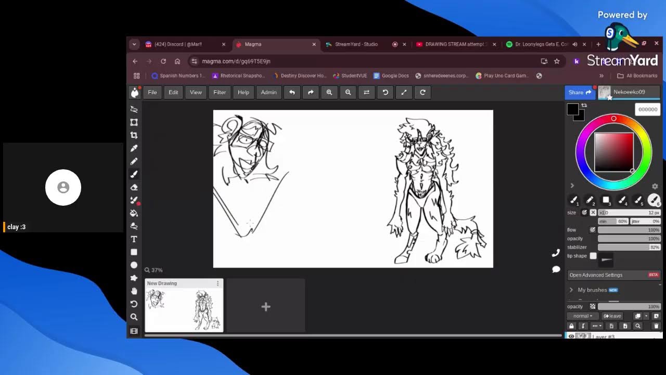Click the hex color code field
Image resolution: width=666 pixels, height=375 pixels.
point(648,109)
